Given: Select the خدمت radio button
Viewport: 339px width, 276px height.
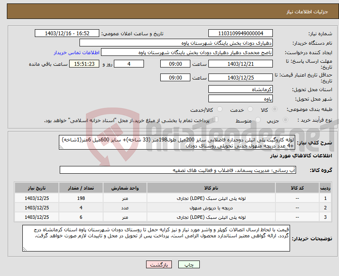Looking at the screenshot, I should 250,109.
